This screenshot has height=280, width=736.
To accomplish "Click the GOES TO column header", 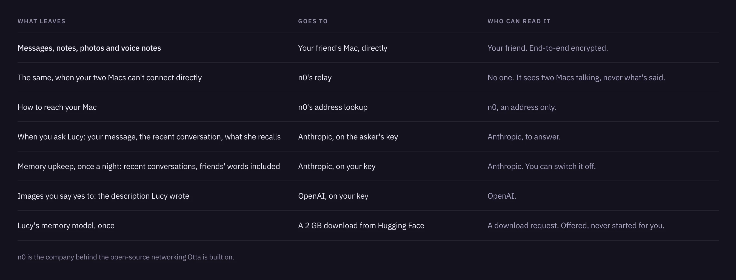I will click(x=313, y=21).
